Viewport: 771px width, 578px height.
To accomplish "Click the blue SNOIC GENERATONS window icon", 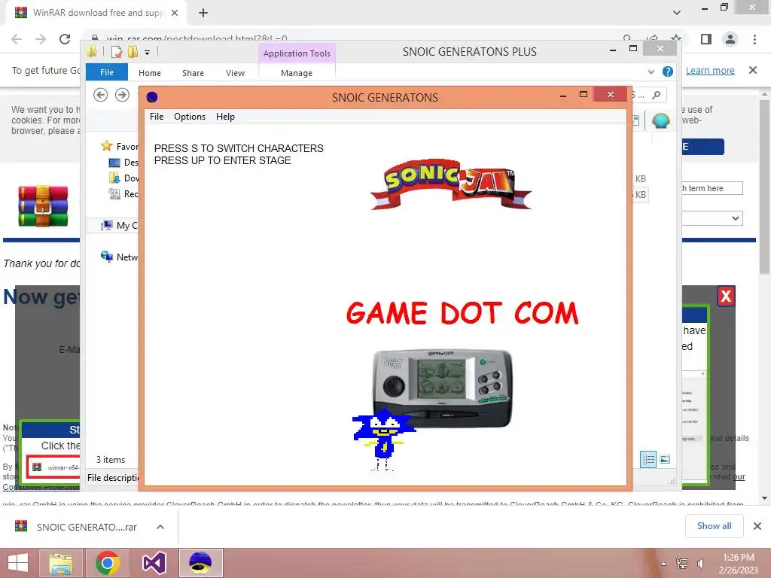I will tap(152, 97).
